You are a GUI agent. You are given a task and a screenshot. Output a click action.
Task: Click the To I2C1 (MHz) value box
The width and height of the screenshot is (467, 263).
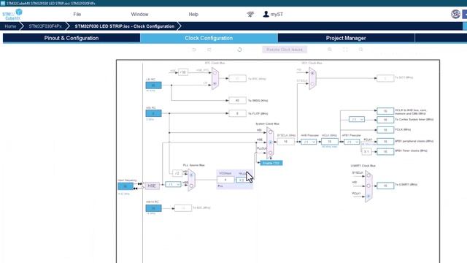pos(385,78)
